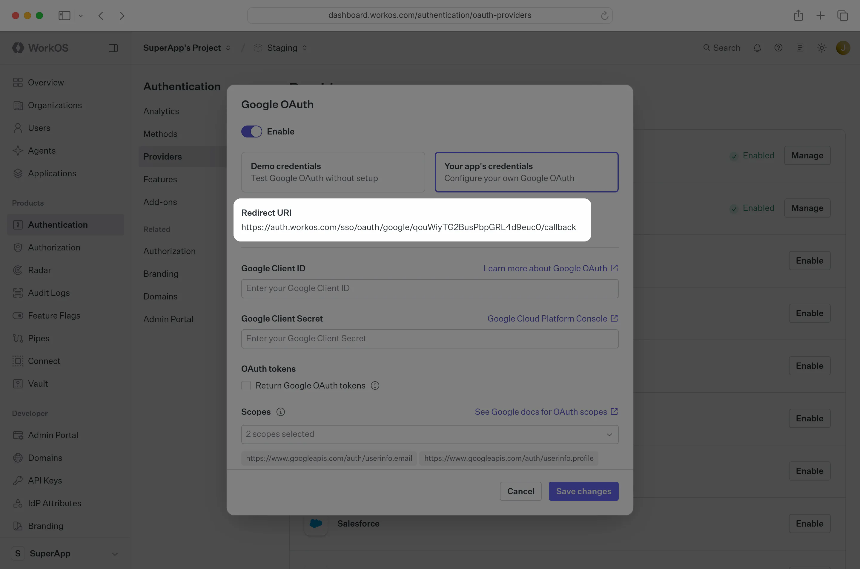This screenshot has width=860, height=569.
Task: Open Related Admin Portal page
Action: (x=168, y=319)
